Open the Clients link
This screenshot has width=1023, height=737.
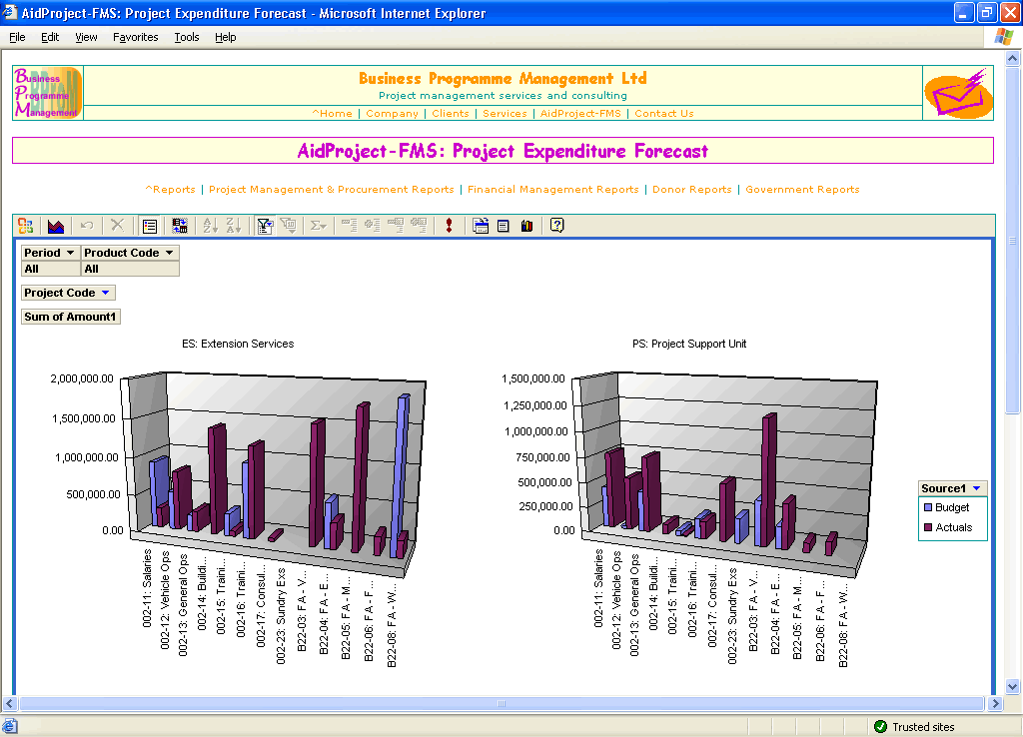click(451, 114)
